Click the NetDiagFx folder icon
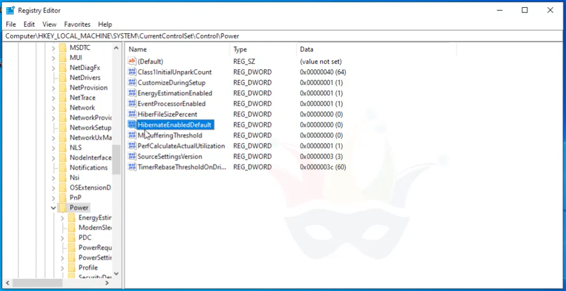The image size is (566, 291). (63, 67)
